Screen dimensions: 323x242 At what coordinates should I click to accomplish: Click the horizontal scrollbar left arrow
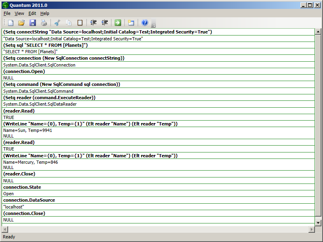5,229
